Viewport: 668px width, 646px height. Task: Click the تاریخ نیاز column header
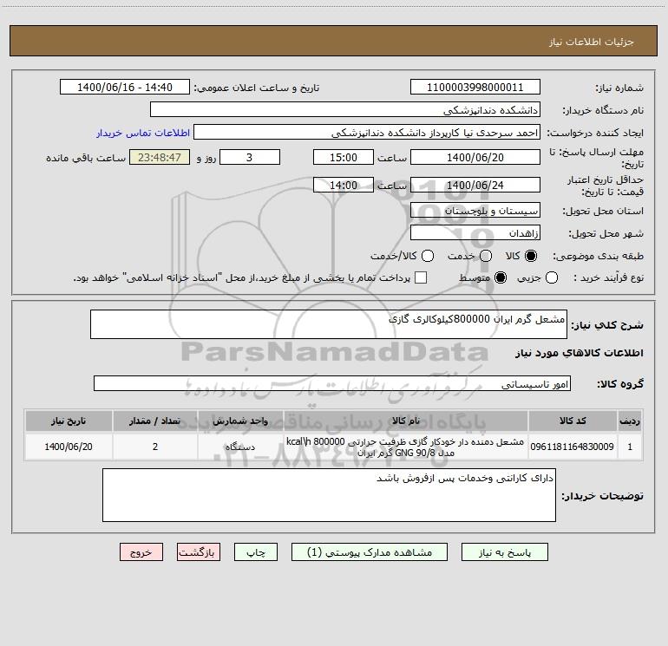tap(69, 421)
